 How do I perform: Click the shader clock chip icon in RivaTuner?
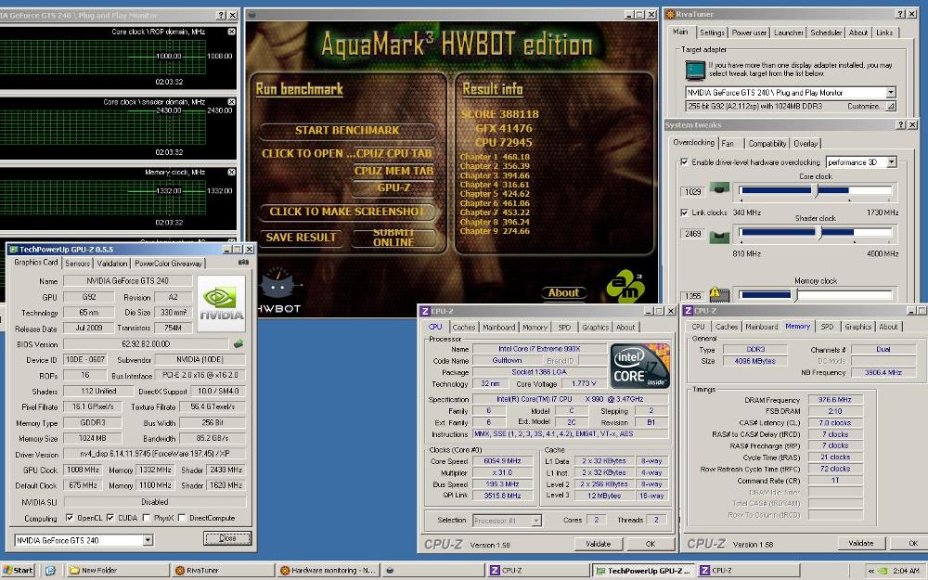tap(720, 236)
